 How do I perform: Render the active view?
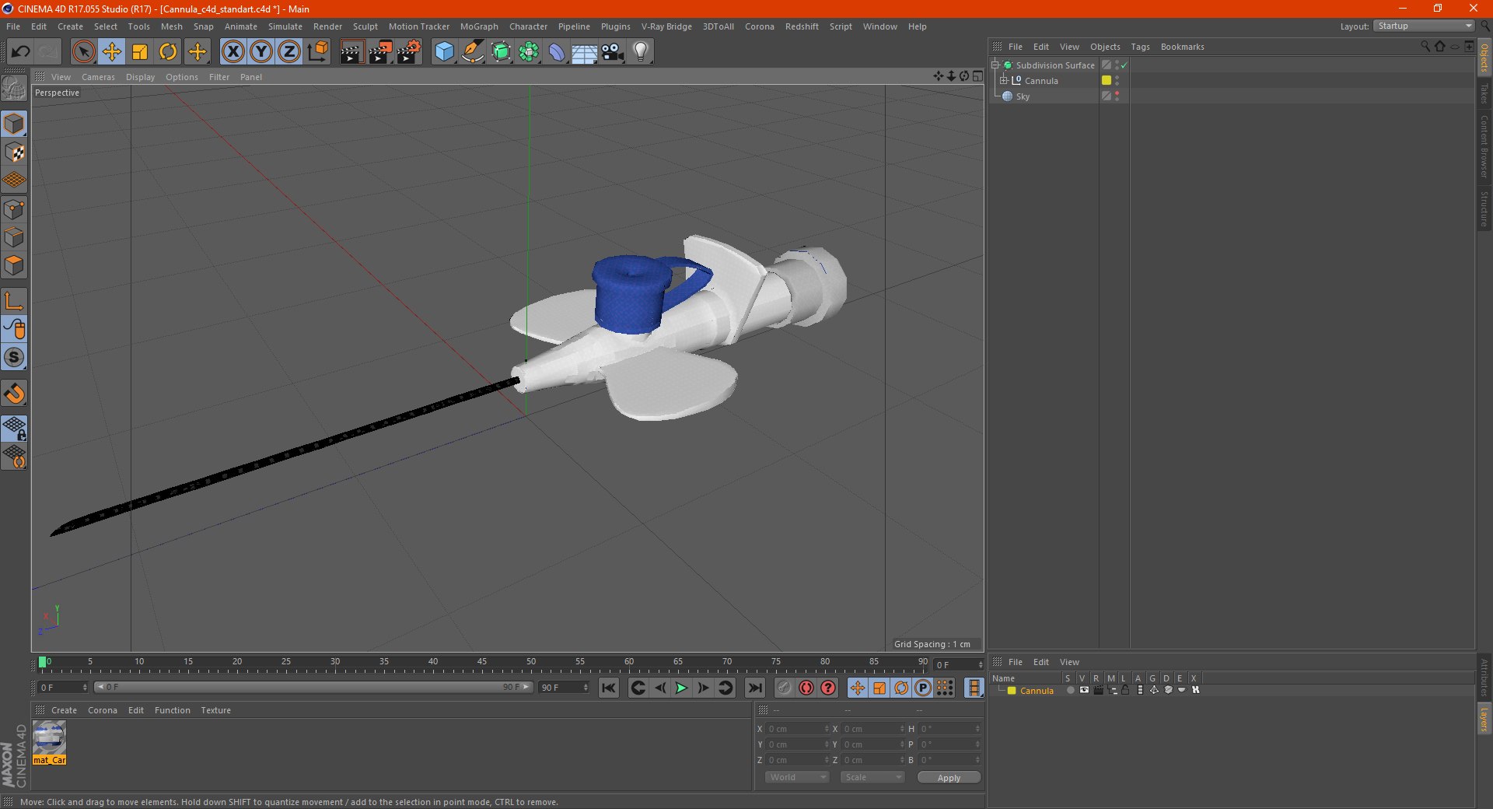pos(351,52)
